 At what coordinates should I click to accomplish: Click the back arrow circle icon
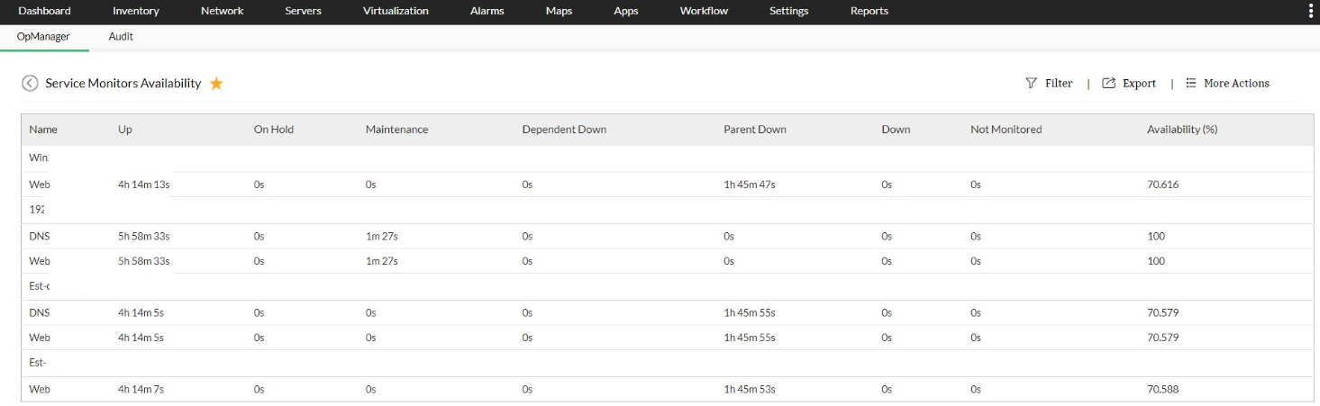[x=30, y=83]
